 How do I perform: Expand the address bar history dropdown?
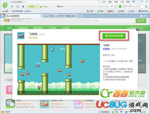point(115,6)
